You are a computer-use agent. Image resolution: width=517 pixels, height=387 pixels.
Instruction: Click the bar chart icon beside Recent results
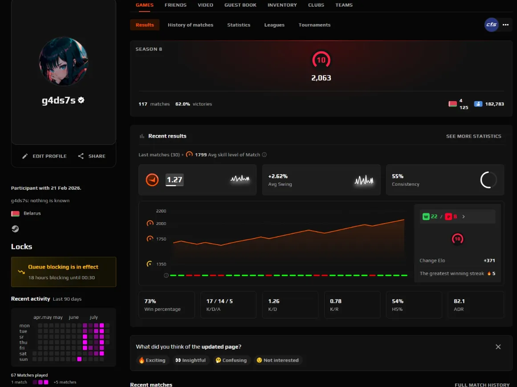(x=142, y=136)
